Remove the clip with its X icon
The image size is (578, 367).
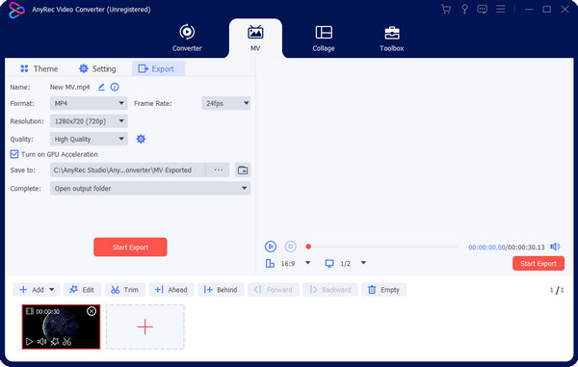coord(92,311)
